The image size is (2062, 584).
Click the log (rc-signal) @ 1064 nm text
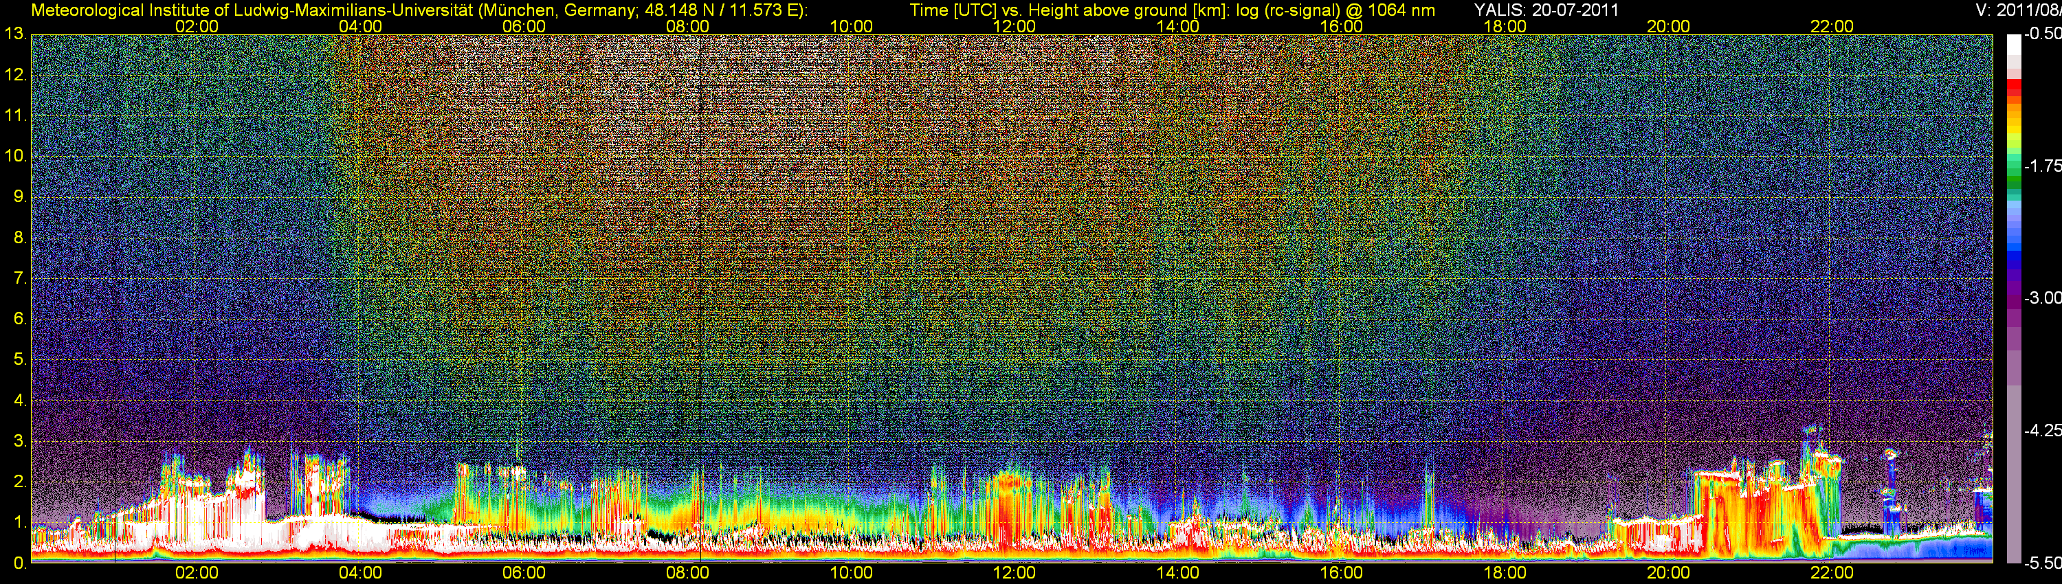coord(1335,10)
